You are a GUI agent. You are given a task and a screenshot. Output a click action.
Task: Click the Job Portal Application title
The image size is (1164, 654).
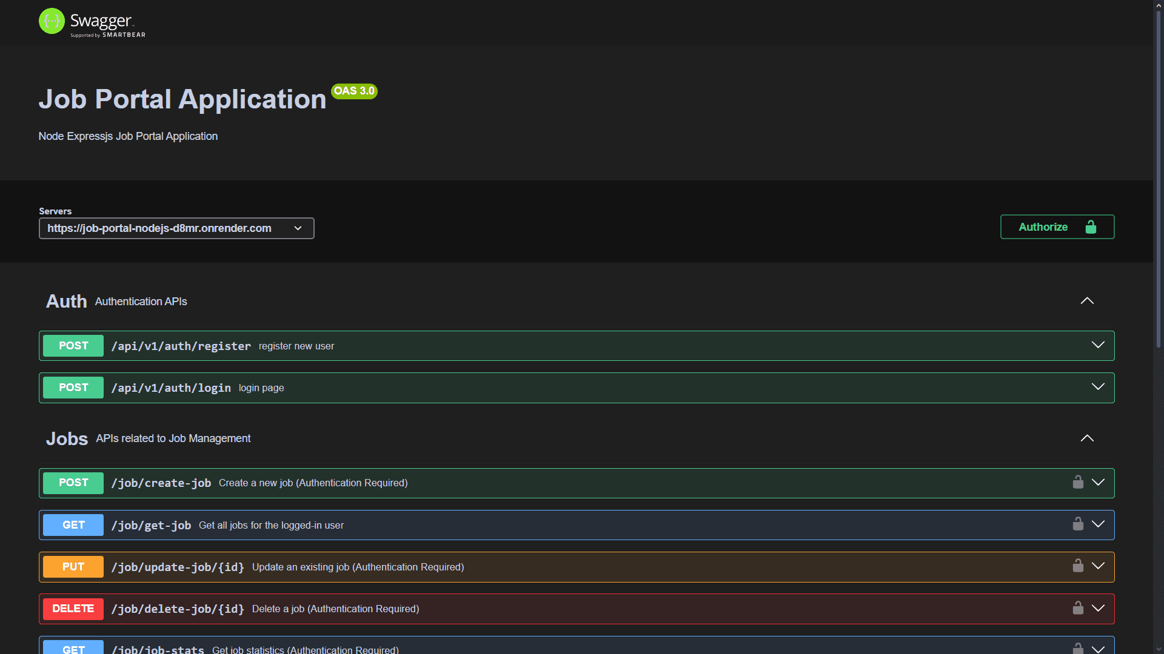182,99
